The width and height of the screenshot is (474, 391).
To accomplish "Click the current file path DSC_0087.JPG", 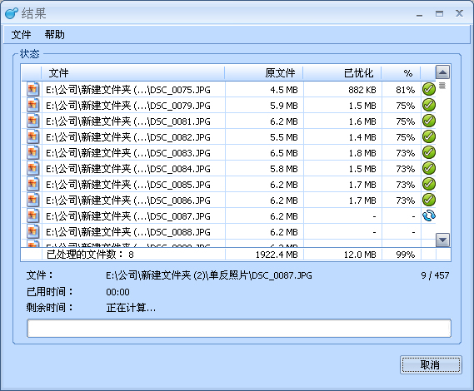I will pos(209,275).
